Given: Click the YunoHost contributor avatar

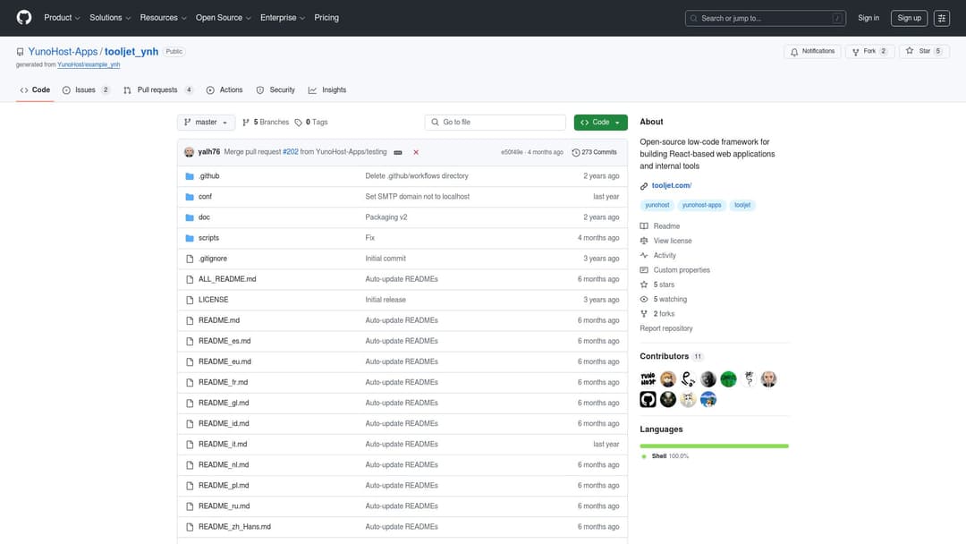Looking at the screenshot, I should [648, 378].
